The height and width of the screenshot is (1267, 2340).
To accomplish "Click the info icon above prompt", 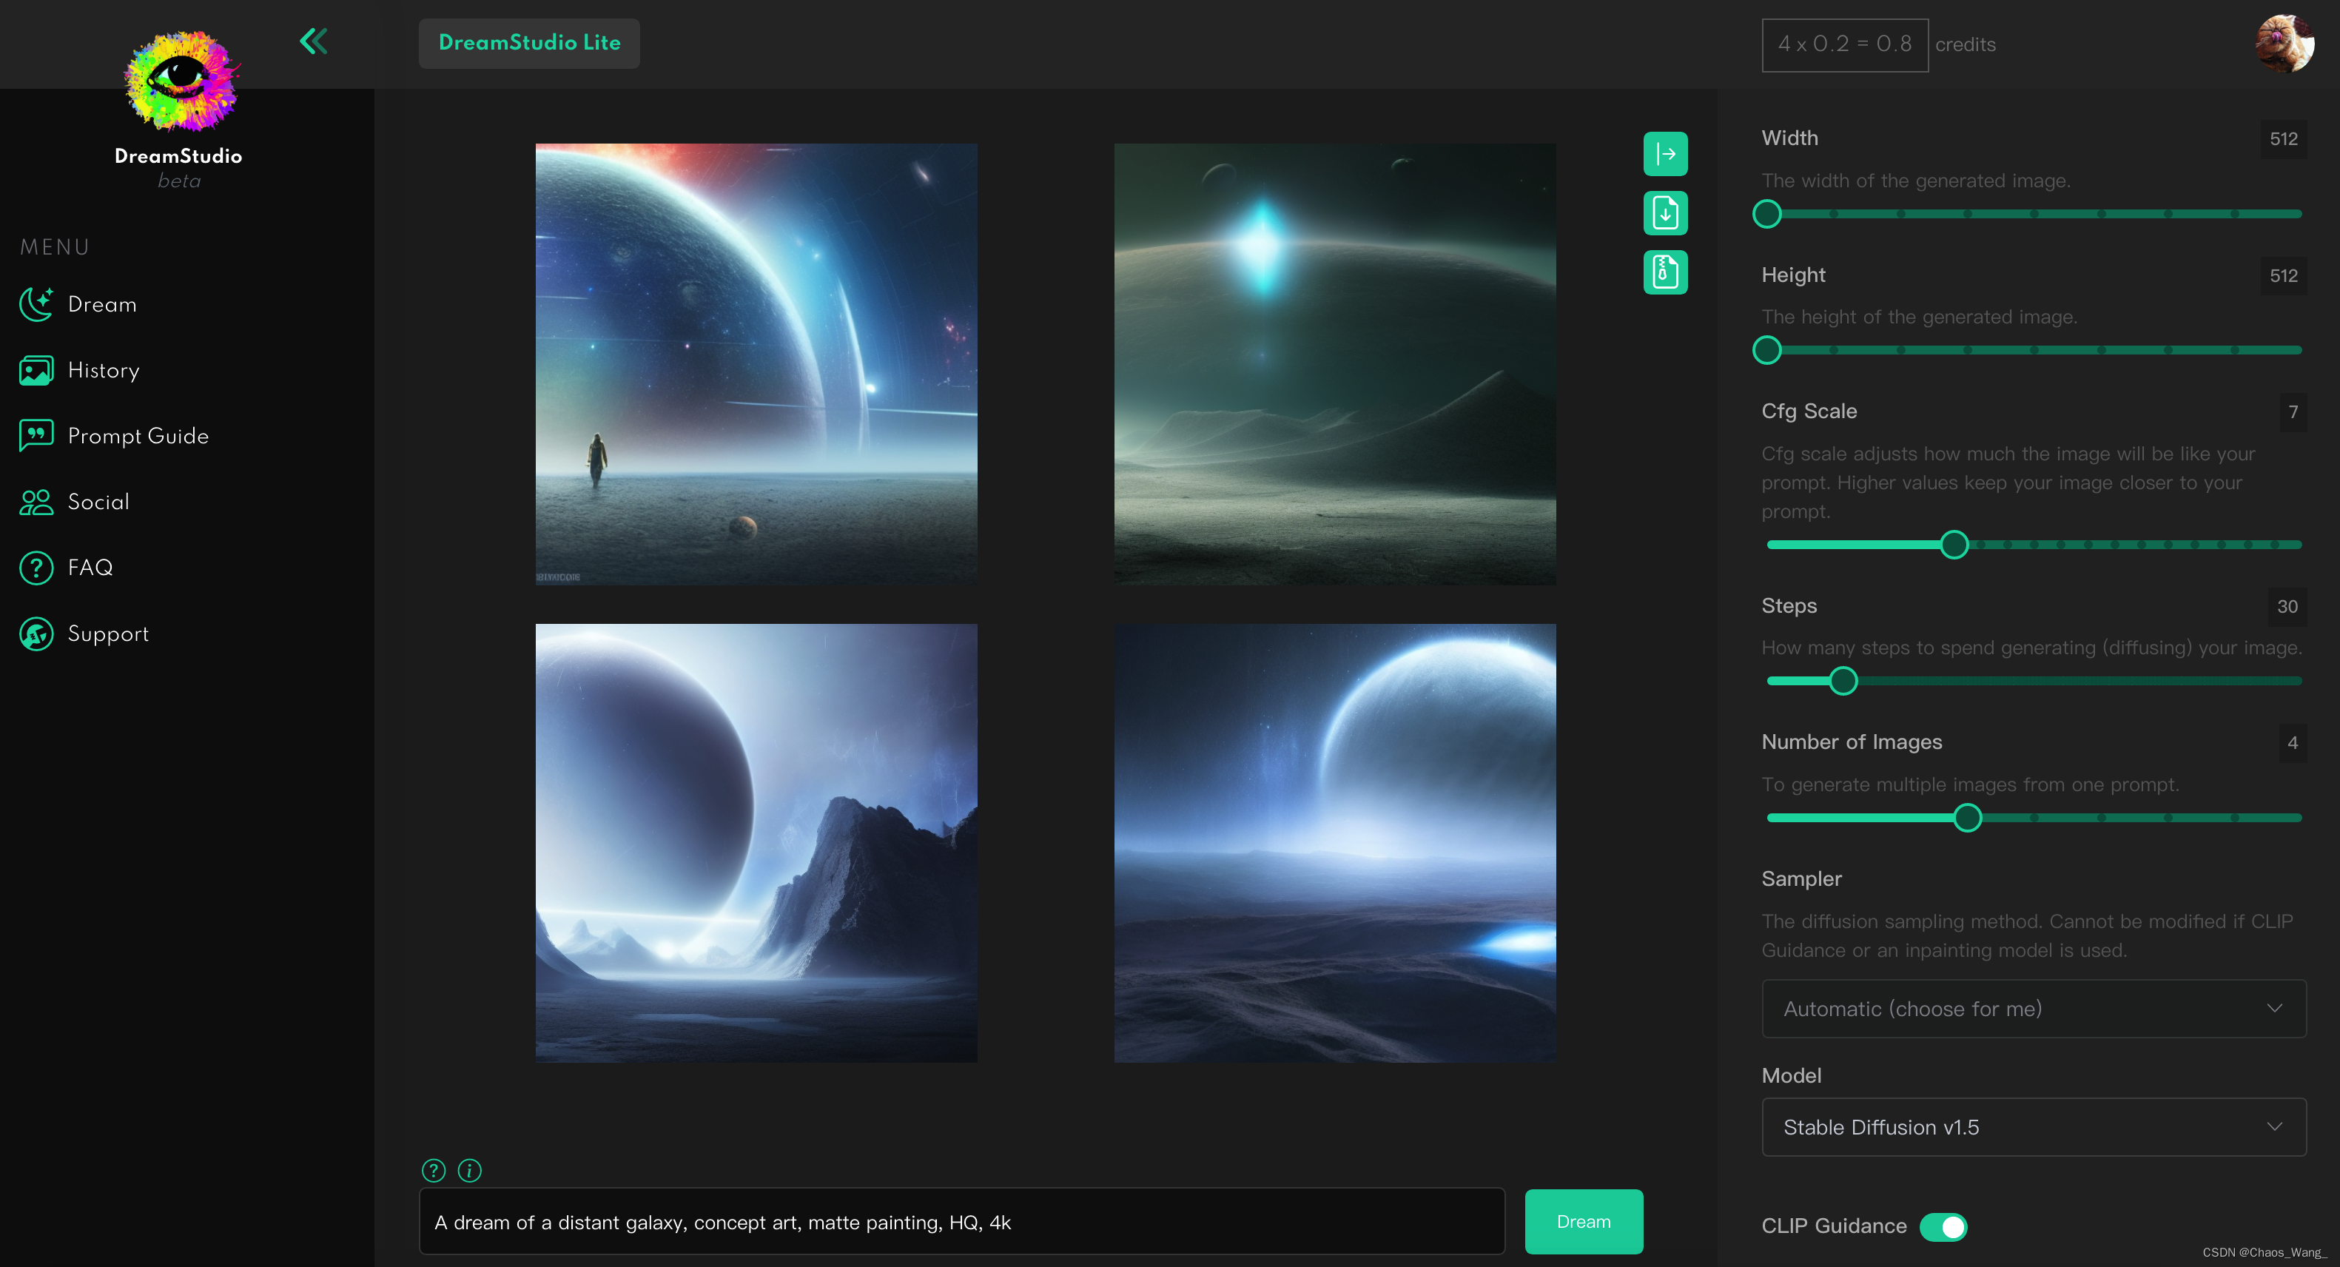I will click(x=470, y=1170).
